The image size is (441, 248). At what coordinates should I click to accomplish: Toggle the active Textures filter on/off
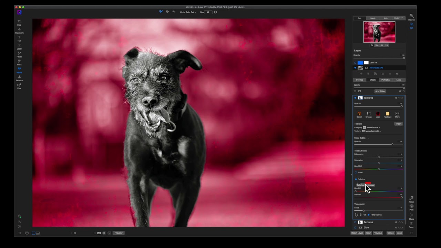click(x=355, y=98)
